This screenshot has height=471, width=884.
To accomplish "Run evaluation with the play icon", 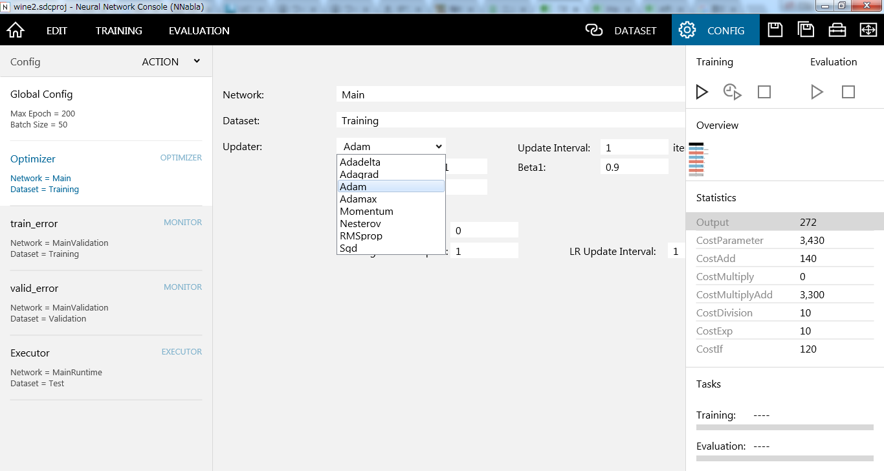I will click(817, 92).
